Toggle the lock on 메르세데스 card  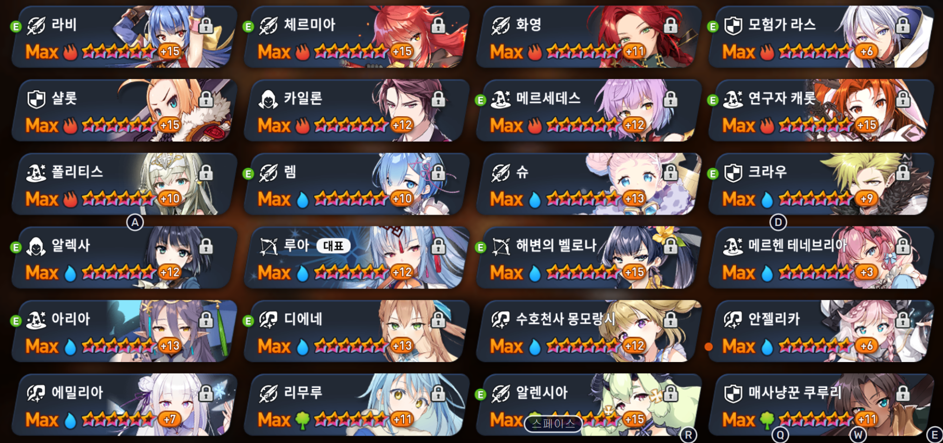[671, 99]
